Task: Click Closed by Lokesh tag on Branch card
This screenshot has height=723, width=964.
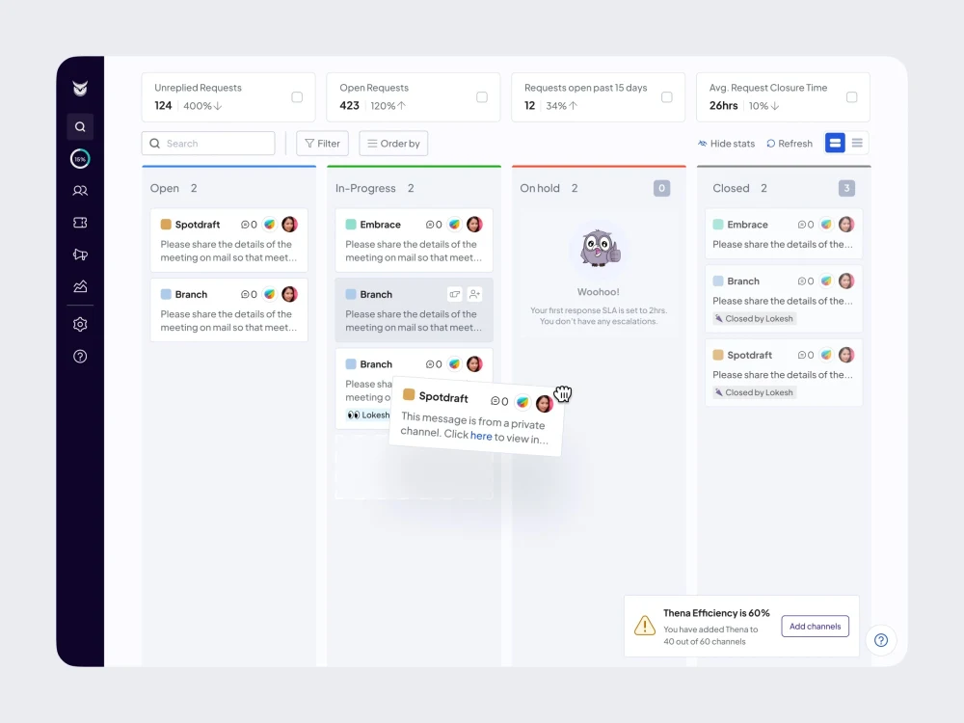Action: (754, 318)
